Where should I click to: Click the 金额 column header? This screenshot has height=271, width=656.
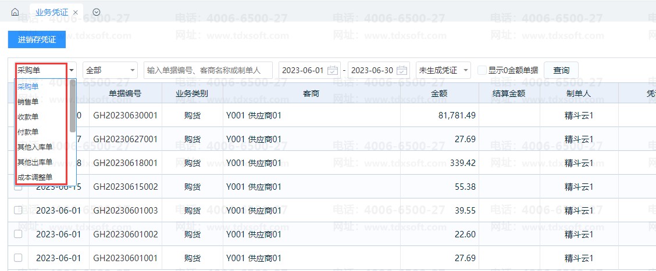click(x=440, y=93)
